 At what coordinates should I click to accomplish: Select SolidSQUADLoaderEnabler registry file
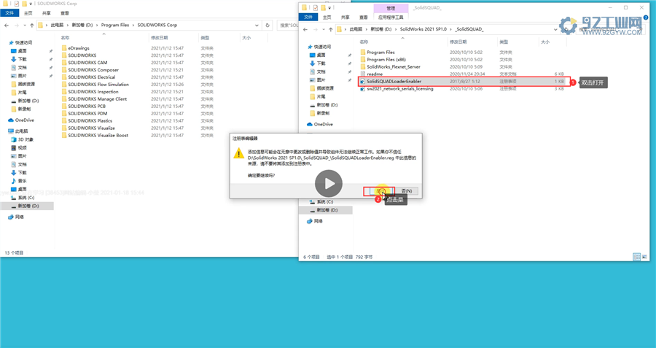[464, 81]
